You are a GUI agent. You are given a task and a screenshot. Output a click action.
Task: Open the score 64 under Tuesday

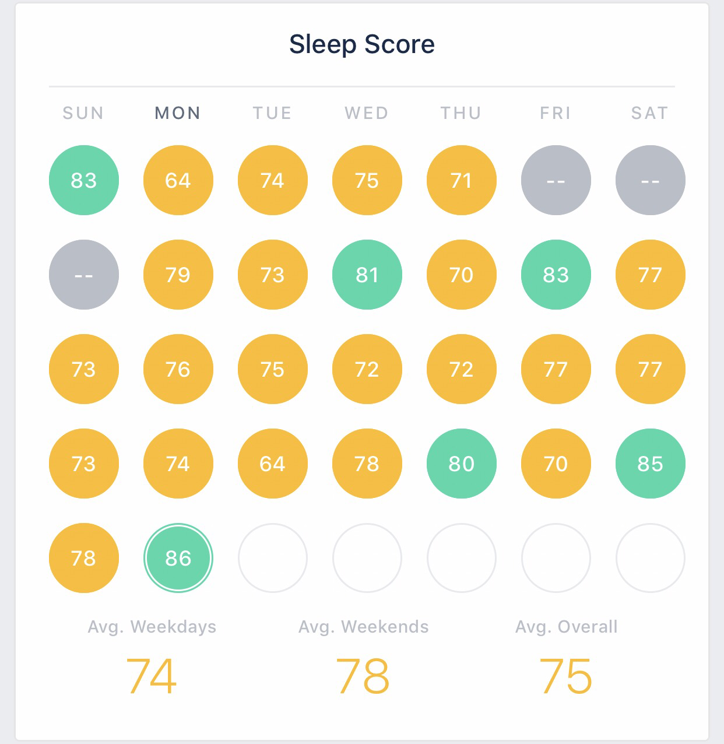(x=272, y=464)
